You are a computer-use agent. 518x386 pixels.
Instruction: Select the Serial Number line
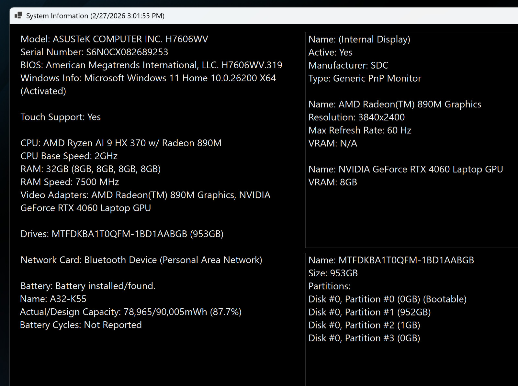coord(94,52)
